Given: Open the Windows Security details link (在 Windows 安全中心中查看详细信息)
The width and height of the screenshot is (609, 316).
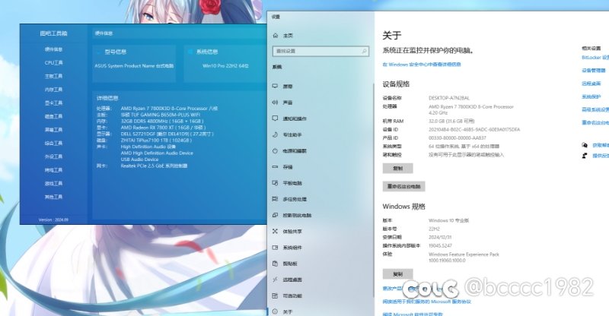Looking at the screenshot, I should [422, 65].
